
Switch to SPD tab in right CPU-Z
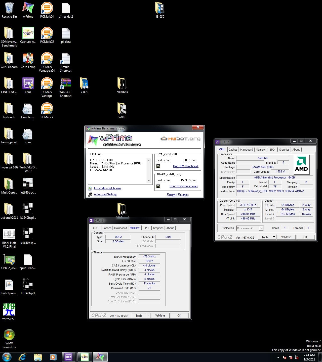click(272, 150)
